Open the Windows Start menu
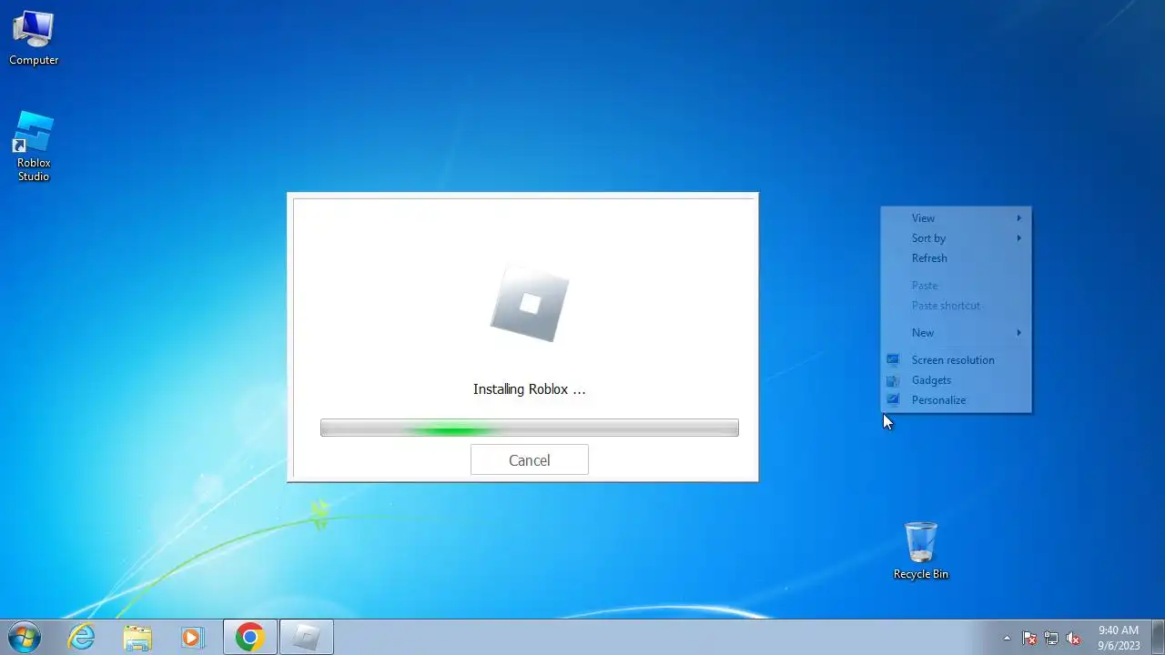The image size is (1165, 655). point(24,637)
